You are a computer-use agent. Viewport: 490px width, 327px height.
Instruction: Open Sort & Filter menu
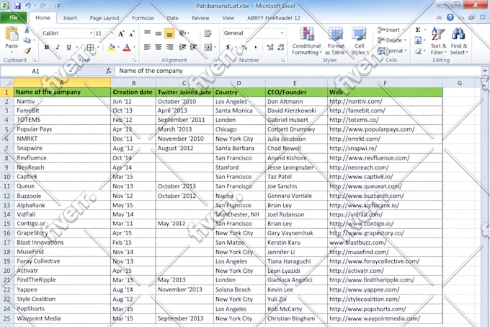[438, 41]
